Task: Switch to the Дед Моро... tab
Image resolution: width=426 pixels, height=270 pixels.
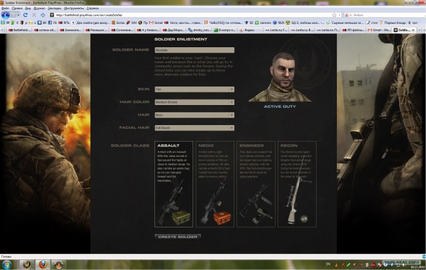Action: 173,30
